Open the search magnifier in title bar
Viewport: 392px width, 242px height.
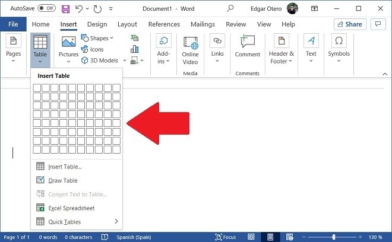(230, 8)
